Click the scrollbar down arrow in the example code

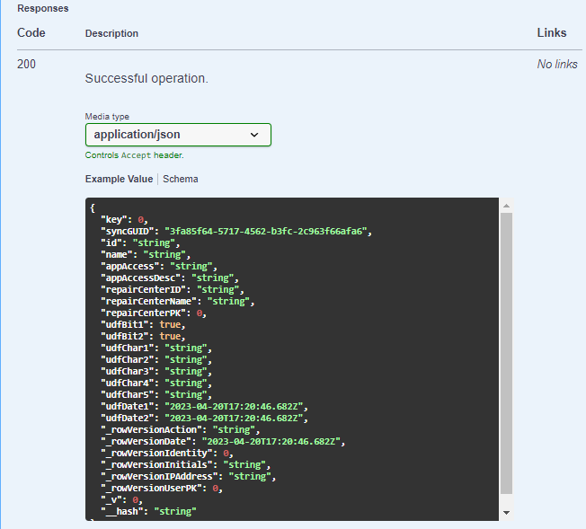pyautogui.click(x=506, y=513)
